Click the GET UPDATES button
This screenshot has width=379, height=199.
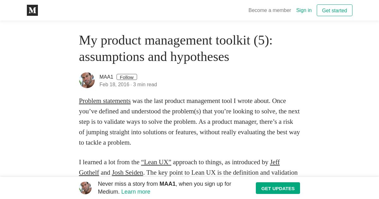278,188
